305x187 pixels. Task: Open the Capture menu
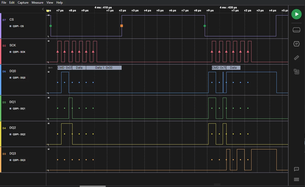coord(23,3)
